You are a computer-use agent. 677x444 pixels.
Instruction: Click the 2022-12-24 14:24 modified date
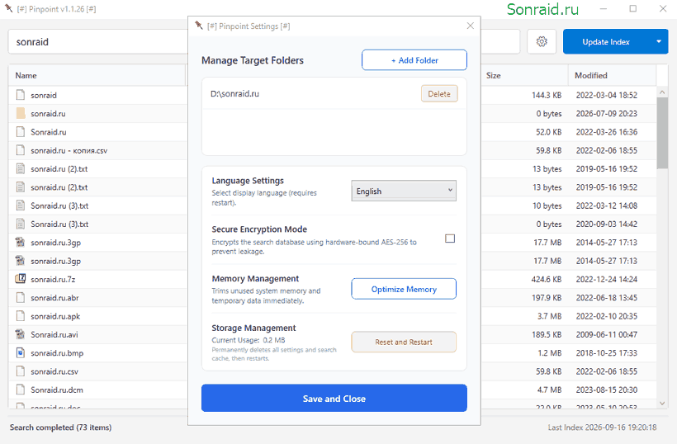pyautogui.click(x=606, y=280)
